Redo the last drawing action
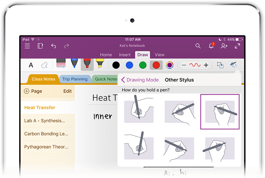This screenshot has height=178, width=265. (67, 46)
